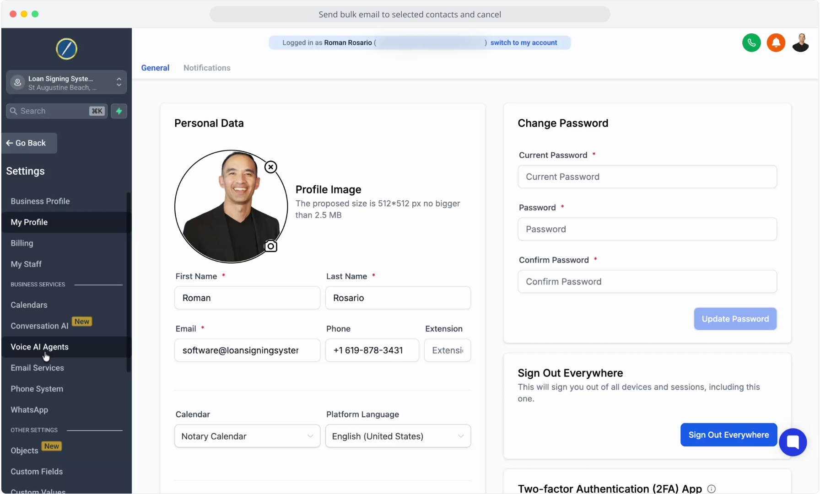Open Custom Fields settings
Image resolution: width=820 pixels, height=494 pixels.
(37, 472)
